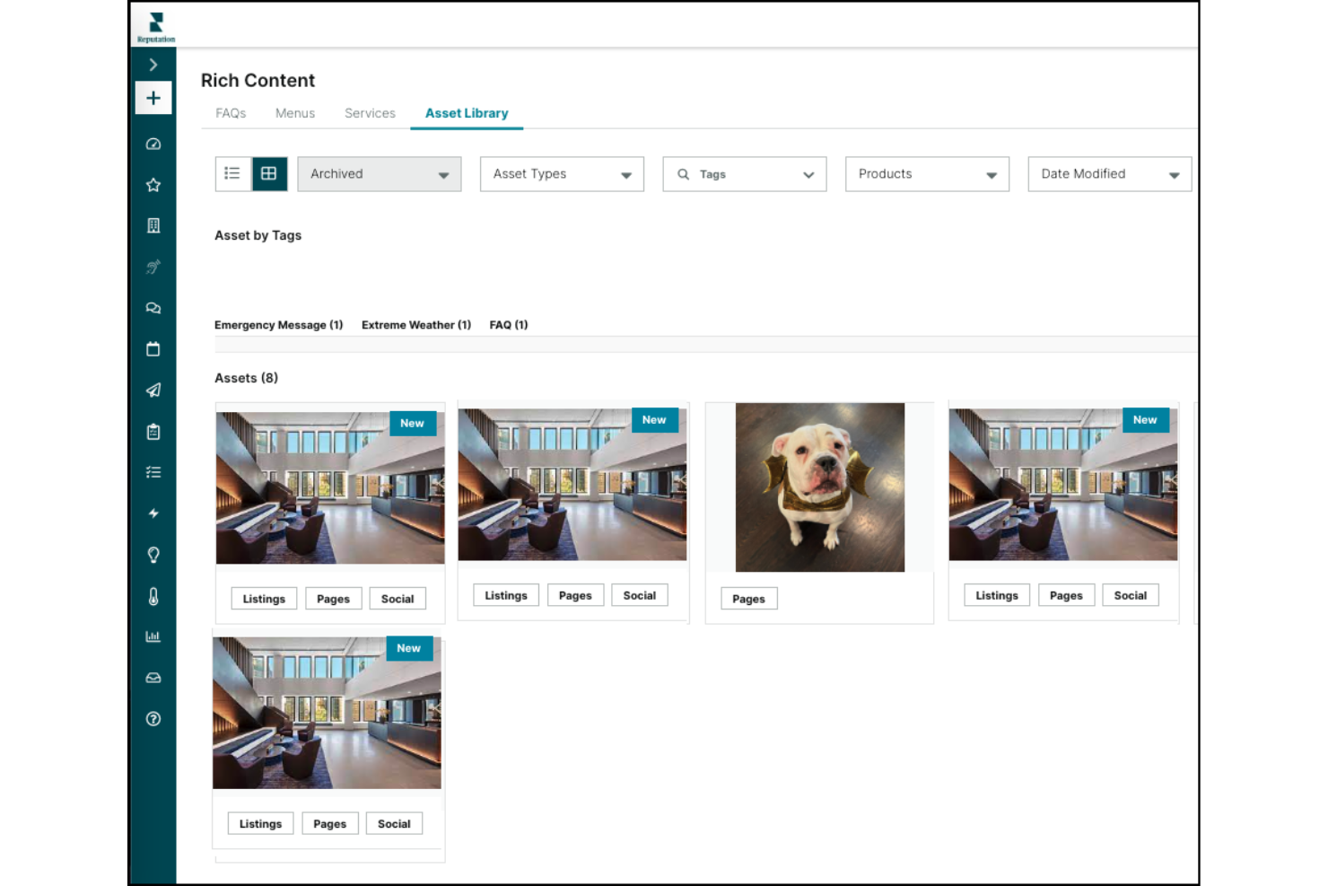
Task: Open the Menus tab
Action: coord(295,113)
